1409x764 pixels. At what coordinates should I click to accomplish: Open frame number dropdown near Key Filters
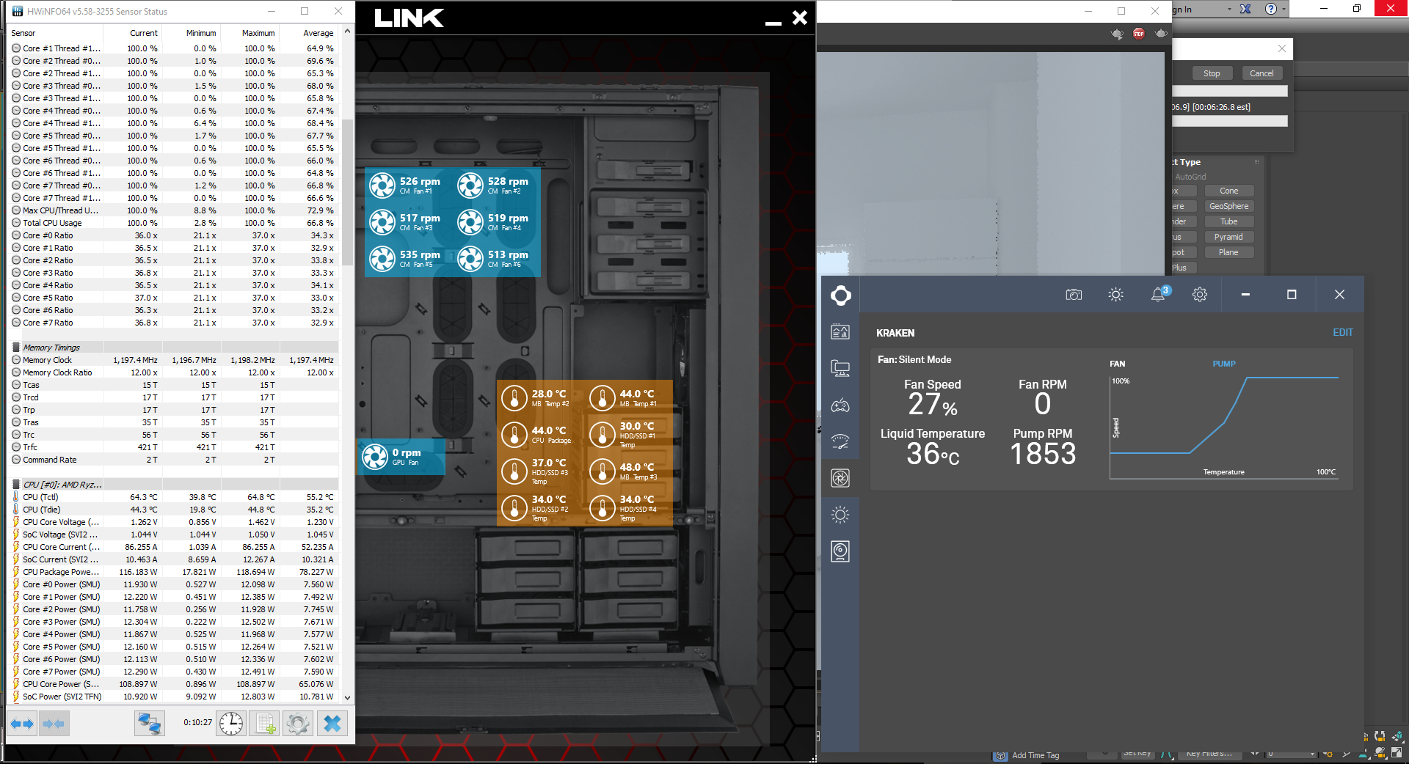coord(1312,754)
